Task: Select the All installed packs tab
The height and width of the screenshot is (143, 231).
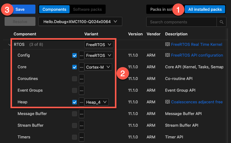Action: coord(205,10)
